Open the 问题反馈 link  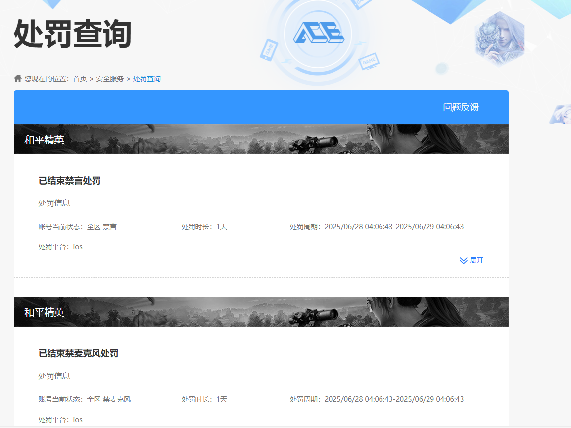[x=461, y=107]
